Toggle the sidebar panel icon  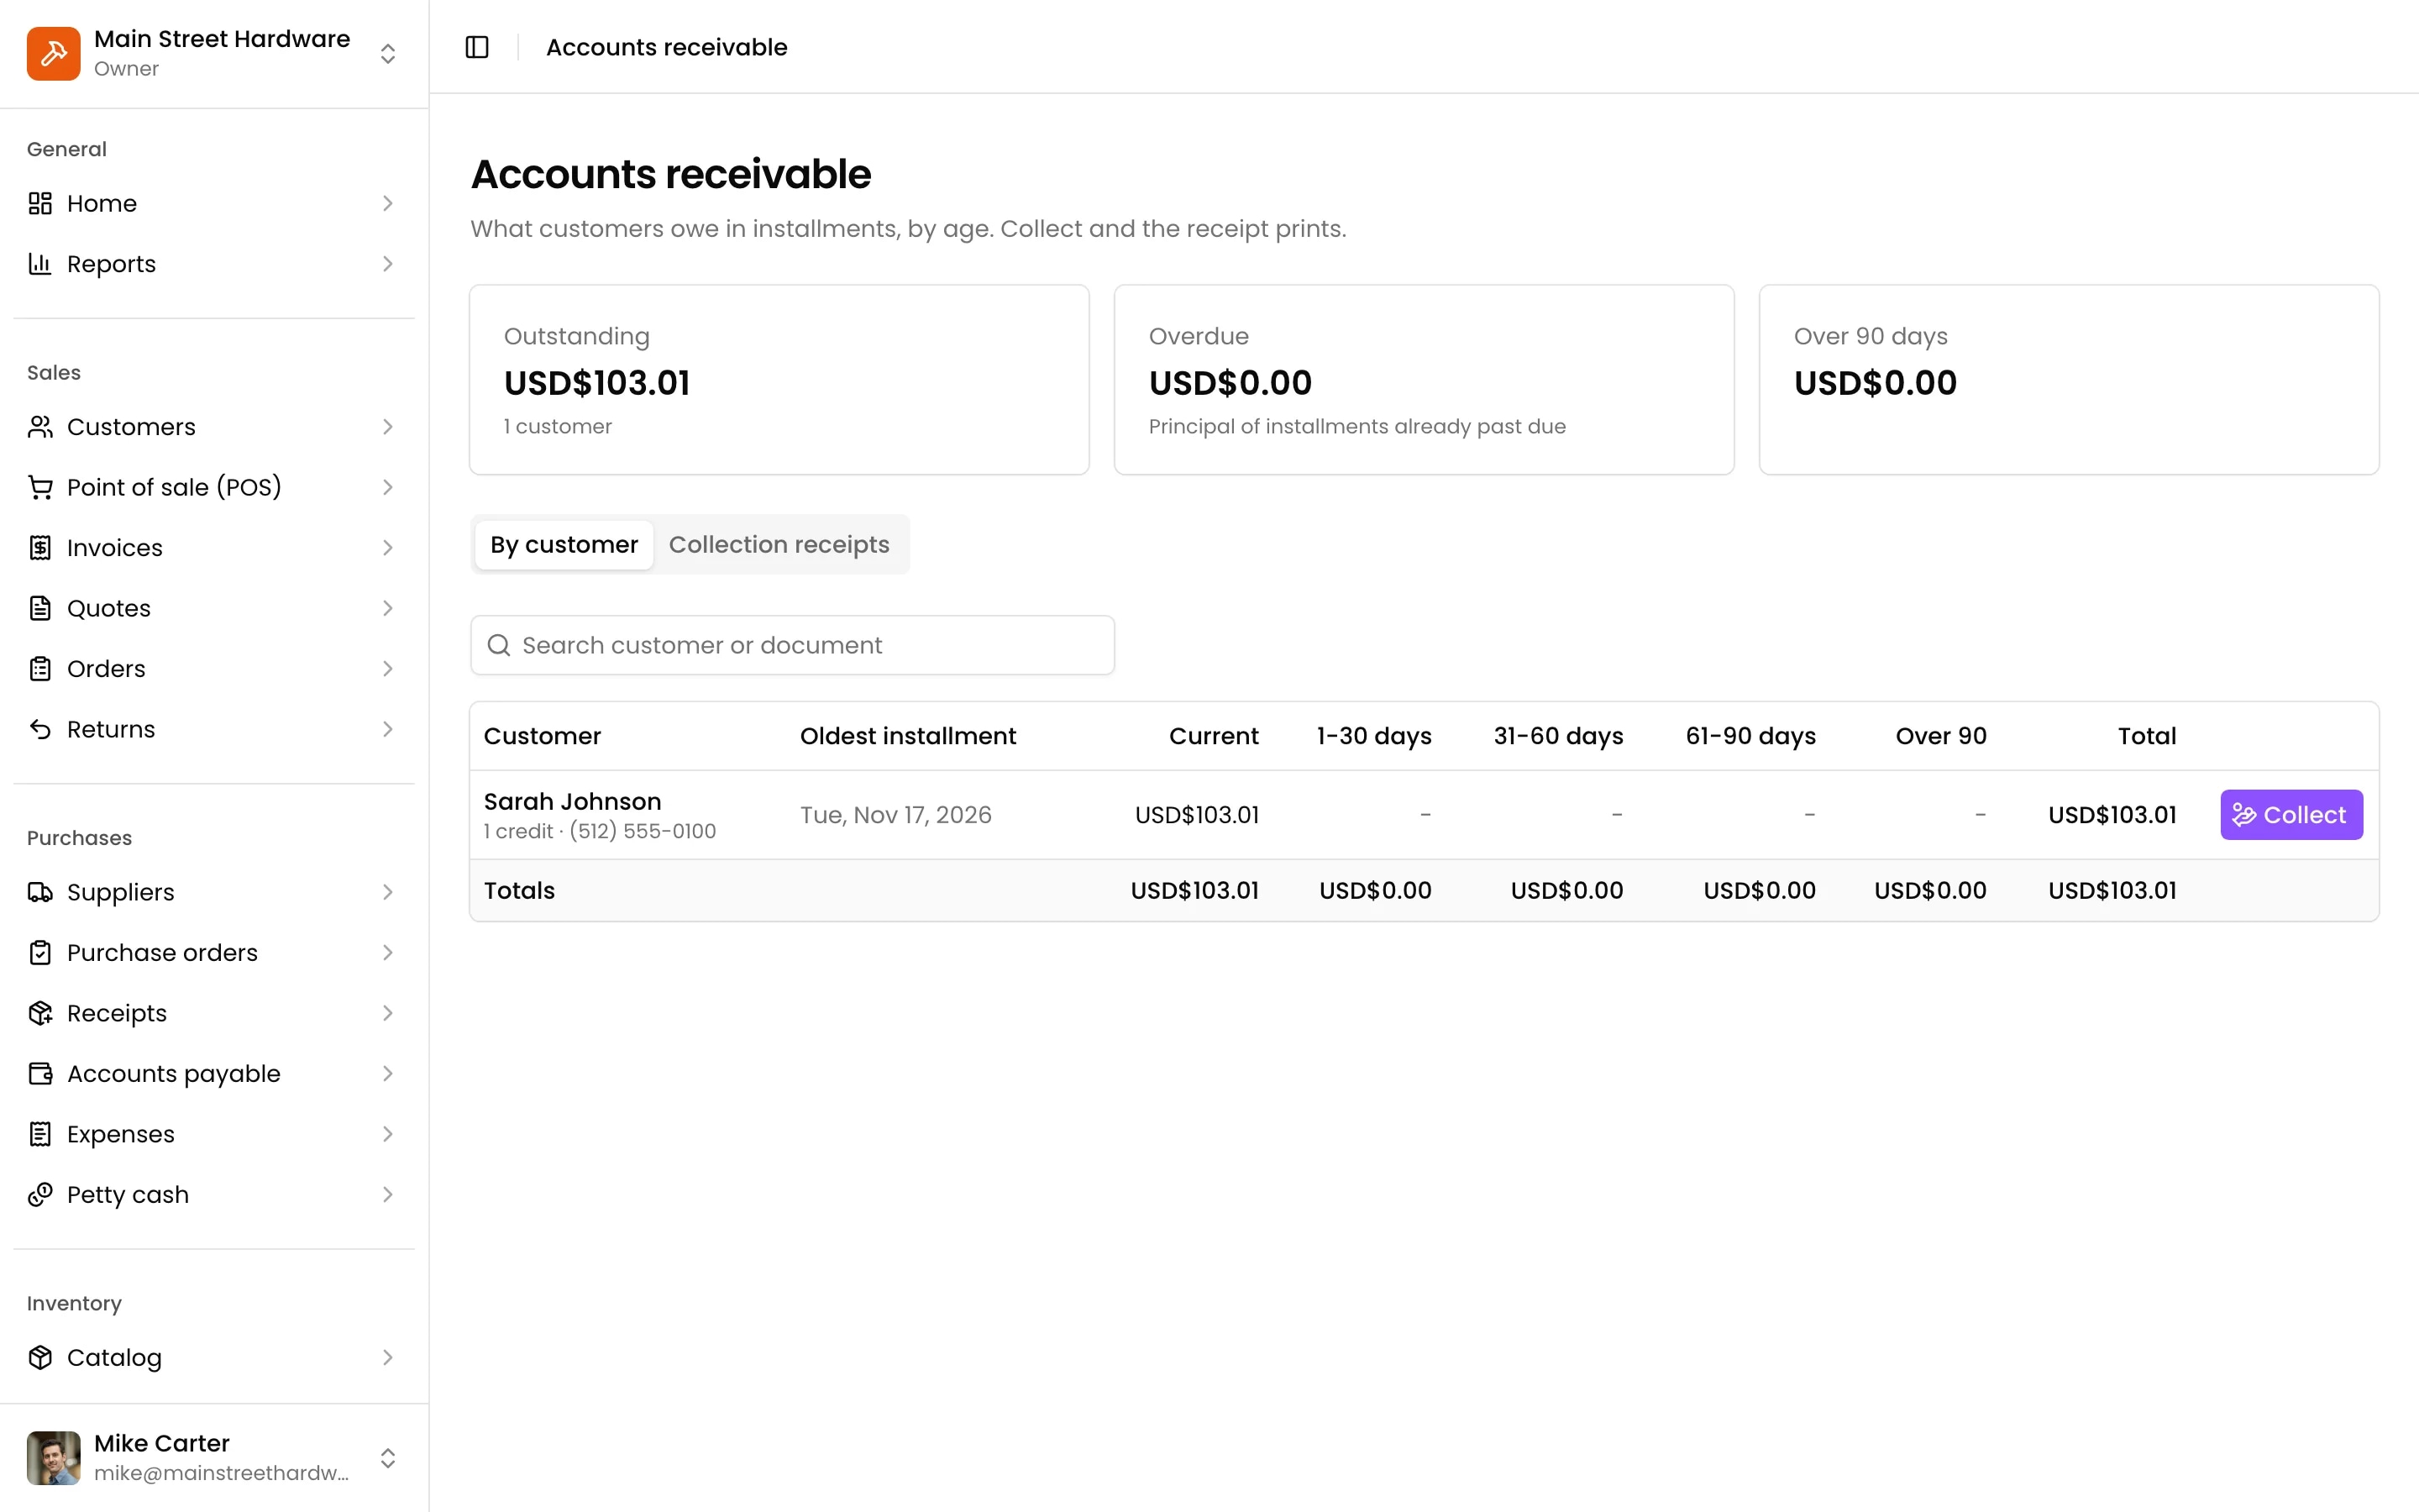coord(477,47)
